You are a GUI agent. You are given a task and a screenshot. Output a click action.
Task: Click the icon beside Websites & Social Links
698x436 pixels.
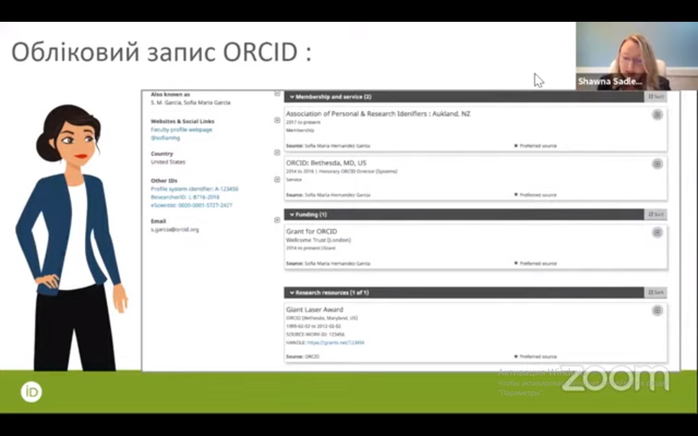[277, 120]
